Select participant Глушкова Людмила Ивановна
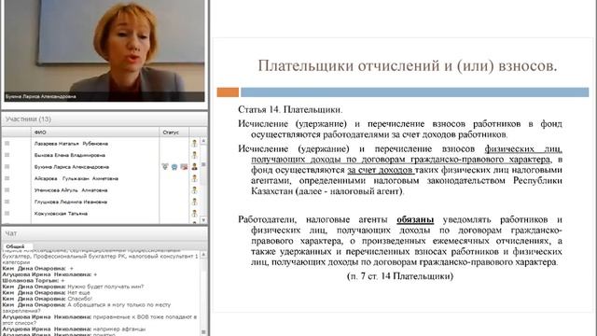The width and height of the screenshot is (597, 336). 71,202
